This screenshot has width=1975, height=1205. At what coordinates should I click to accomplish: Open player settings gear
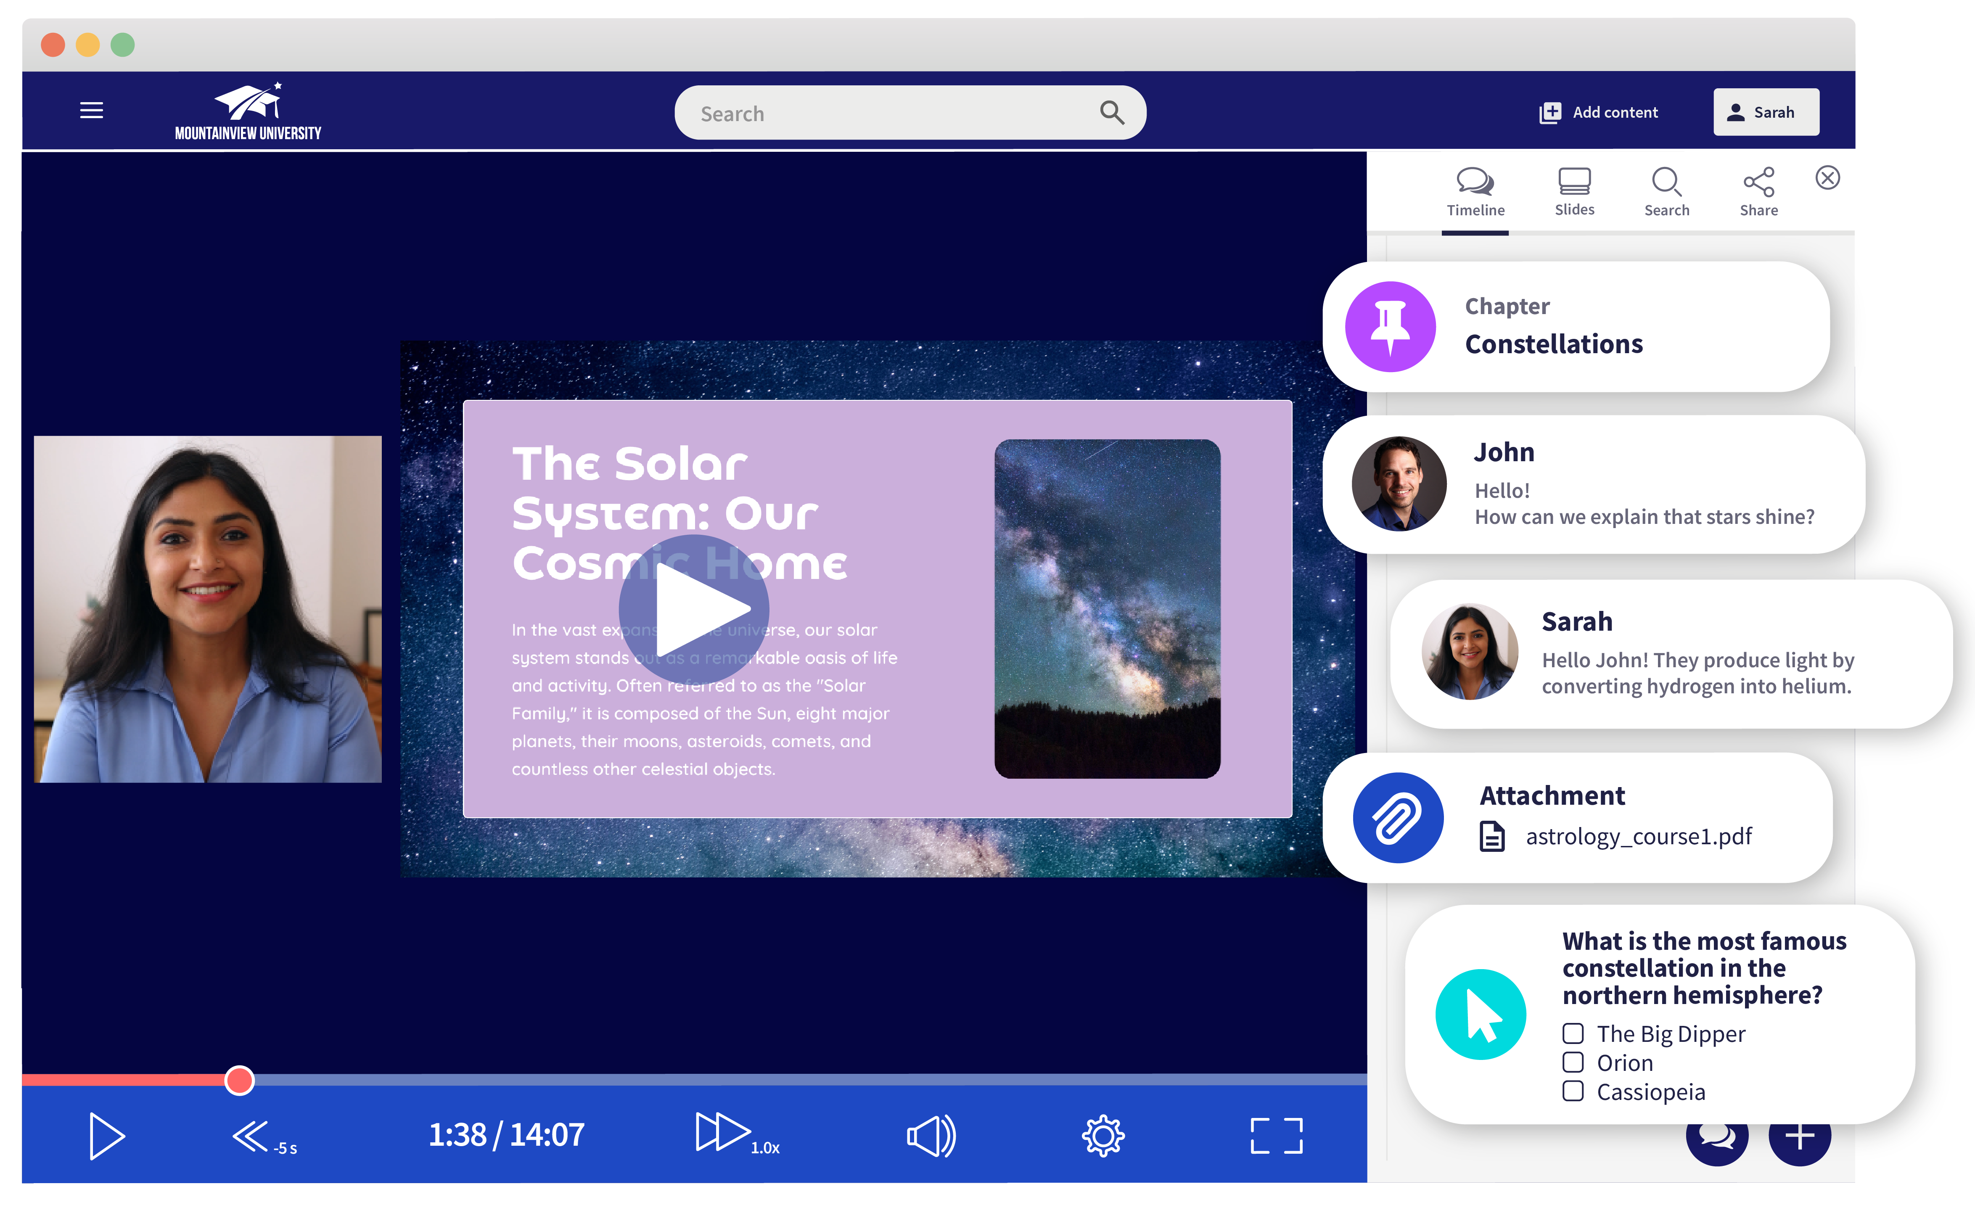1103,1135
